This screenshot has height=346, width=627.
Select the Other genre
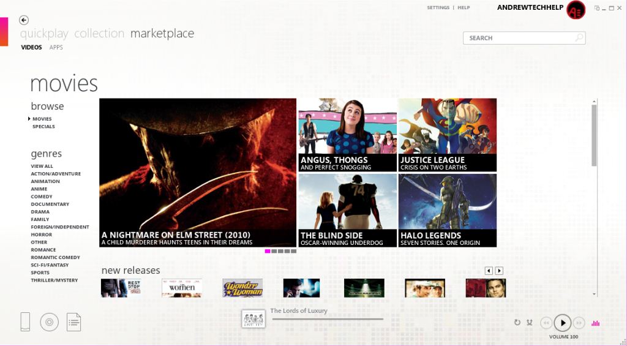click(39, 242)
